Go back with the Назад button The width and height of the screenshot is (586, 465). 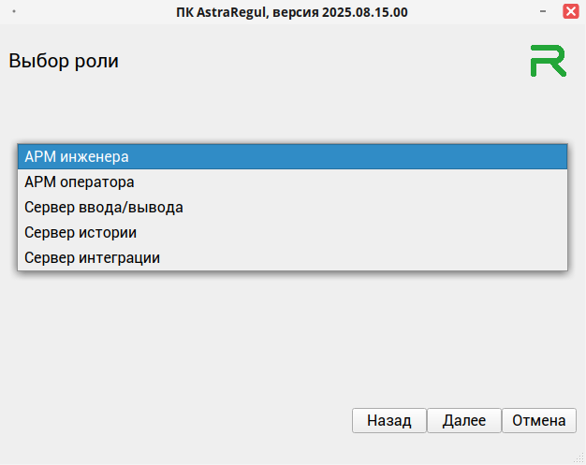[388, 421]
